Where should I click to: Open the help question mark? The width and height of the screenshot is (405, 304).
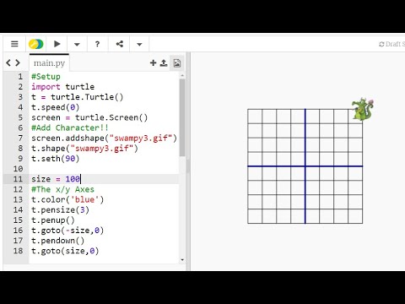97,44
